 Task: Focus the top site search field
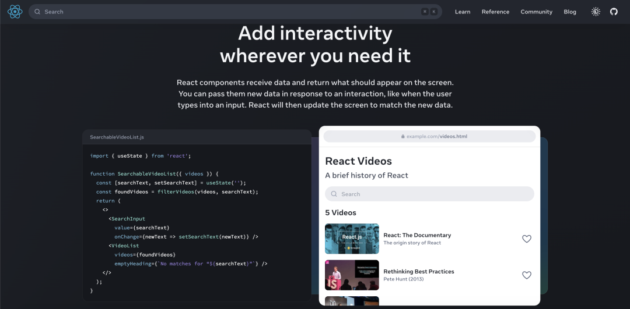[x=235, y=12]
